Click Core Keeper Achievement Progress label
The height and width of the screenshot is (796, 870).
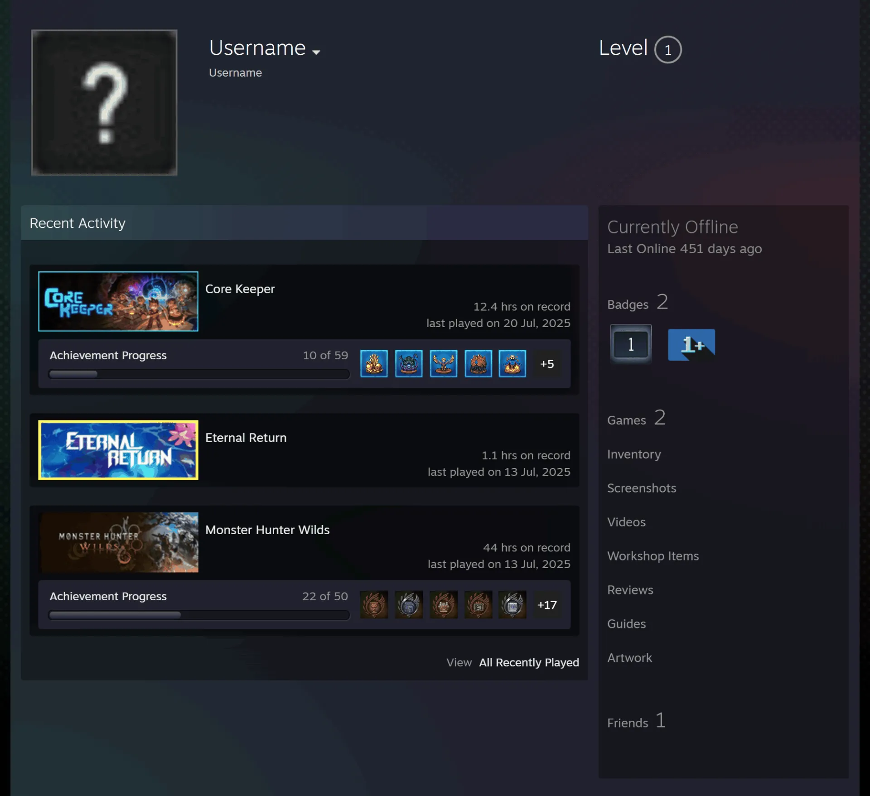pos(108,356)
